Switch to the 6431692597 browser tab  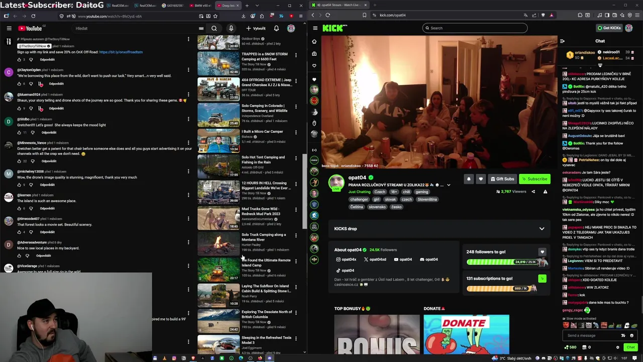174,6
